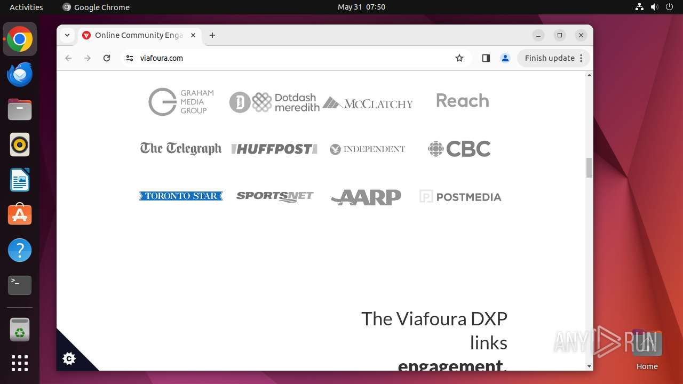
Task: Show Applications grid
Action: [20, 363]
